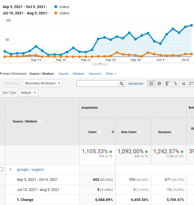This screenshot has width=194, height=205.
Task: Click the 1,105.33% users total
Action: (x=95, y=152)
